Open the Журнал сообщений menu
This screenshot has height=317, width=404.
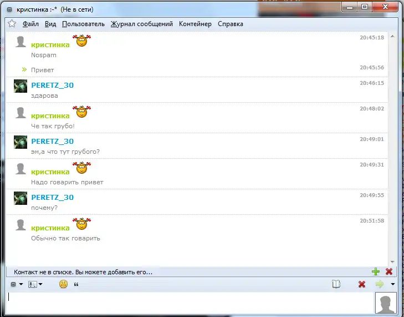[142, 24]
